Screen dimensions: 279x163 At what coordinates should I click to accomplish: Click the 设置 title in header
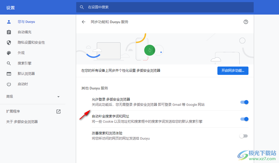(10, 8)
